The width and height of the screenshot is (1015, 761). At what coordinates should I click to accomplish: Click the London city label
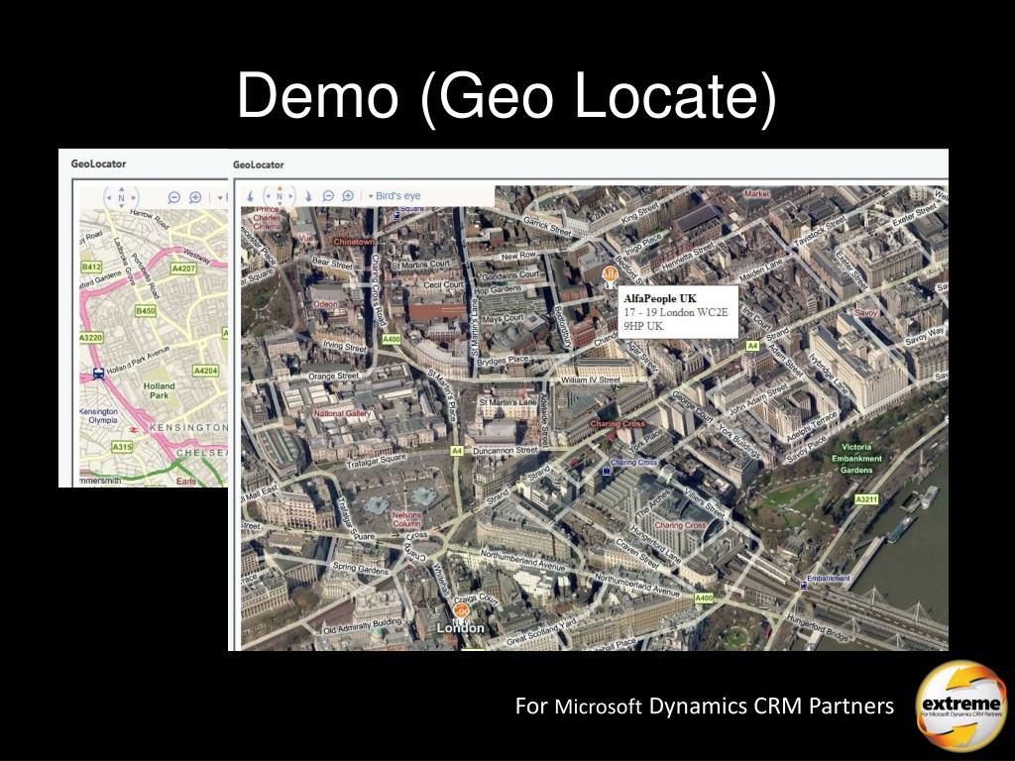coord(460,627)
